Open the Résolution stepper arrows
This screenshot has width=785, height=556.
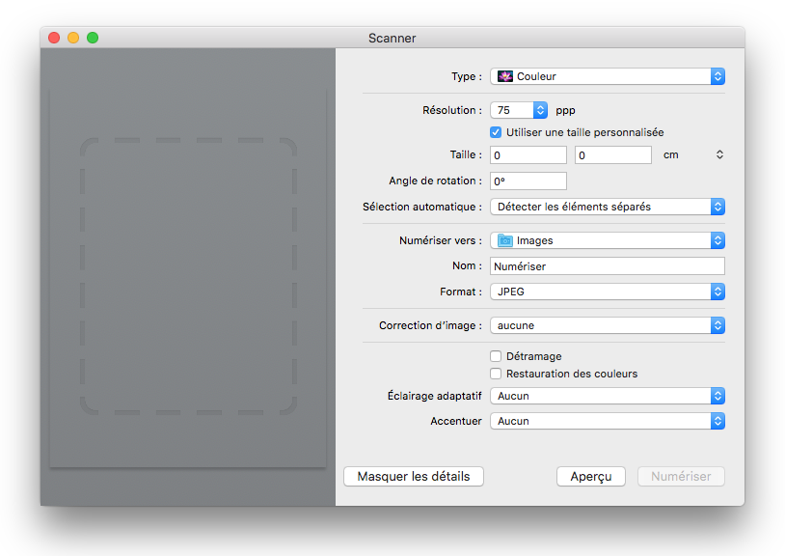point(540,110)
